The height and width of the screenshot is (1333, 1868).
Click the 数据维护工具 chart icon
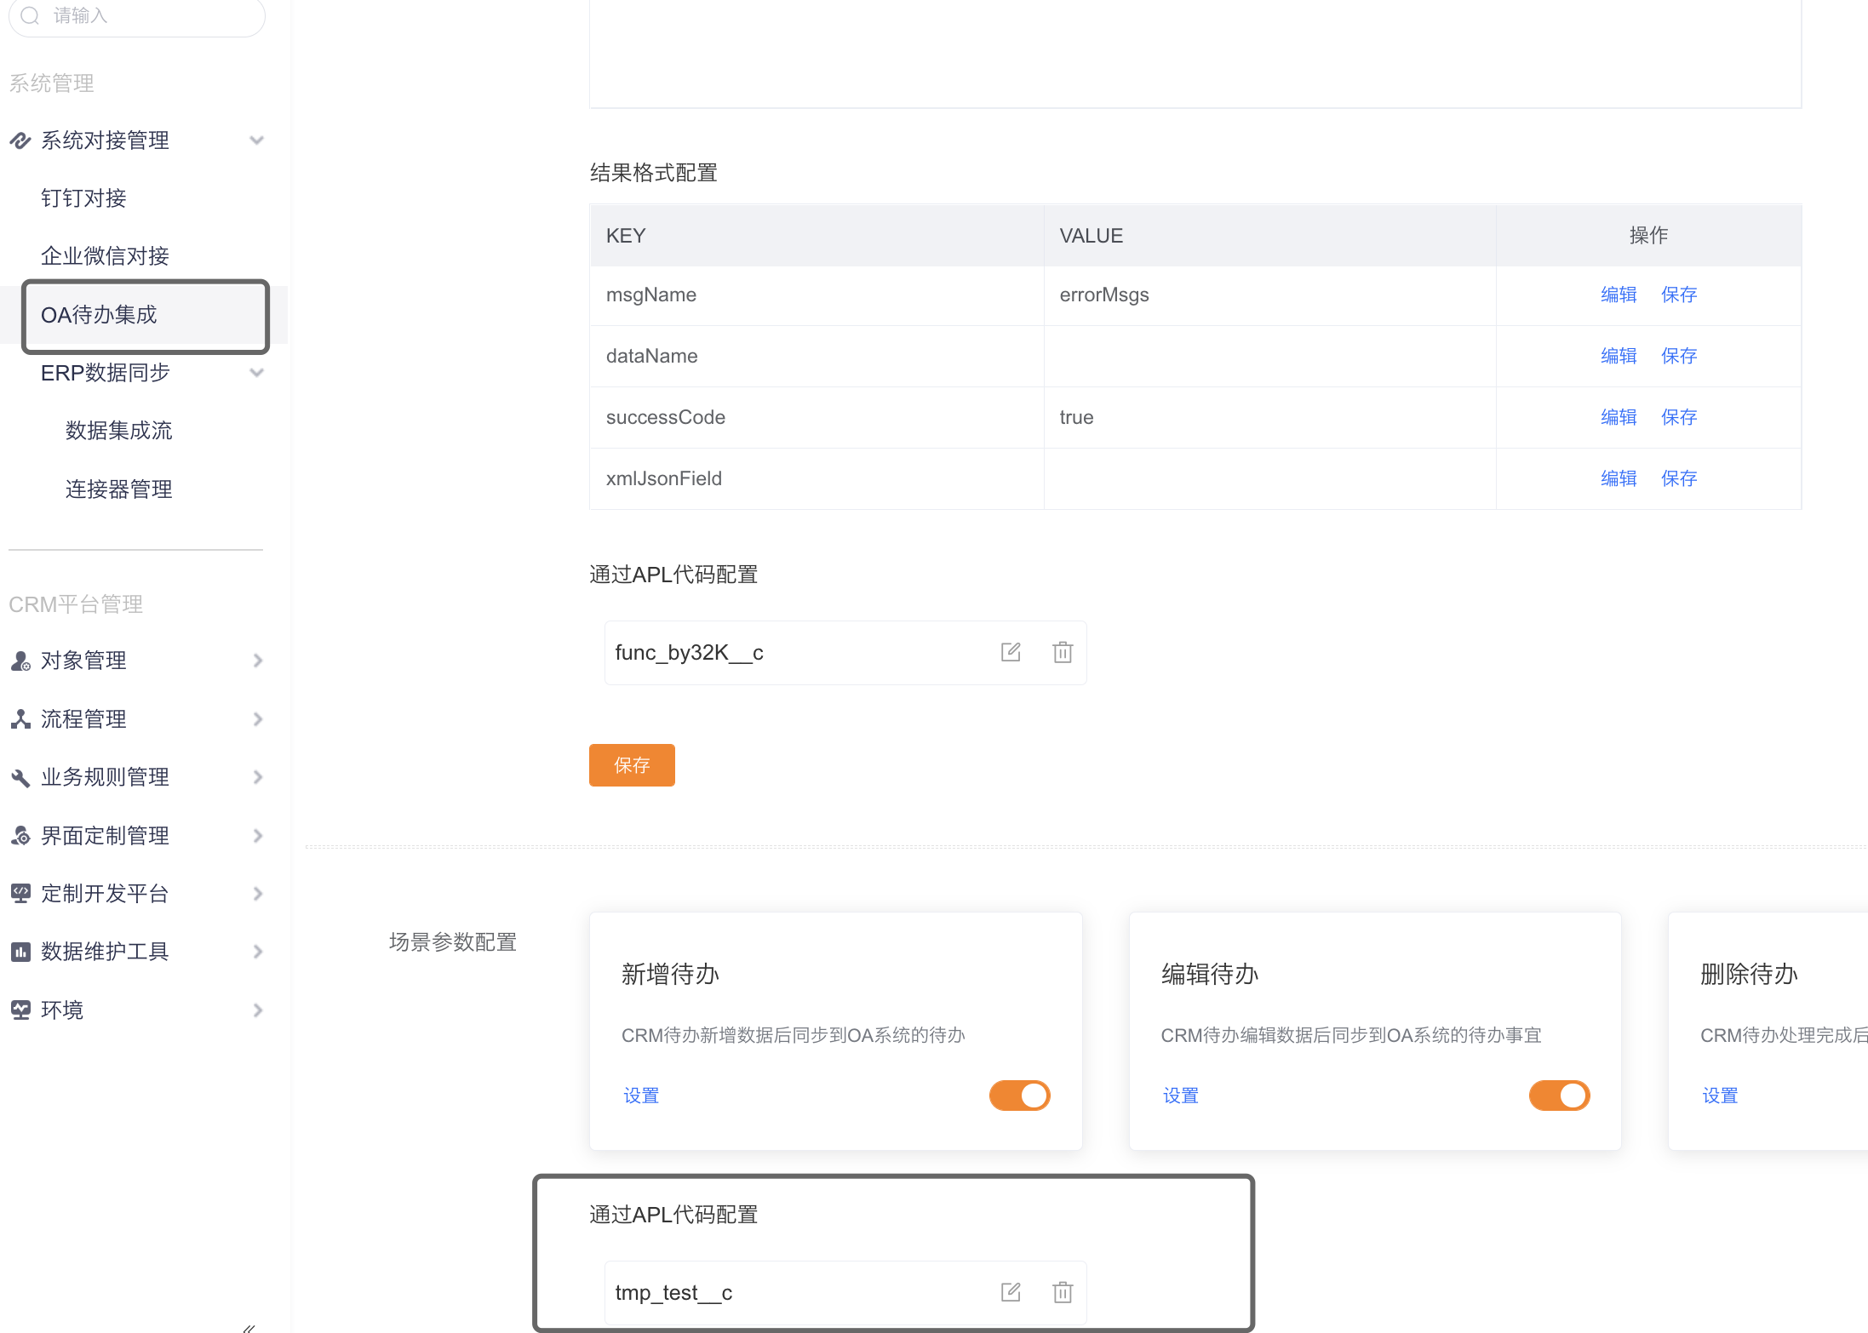[x=20, y=952]
